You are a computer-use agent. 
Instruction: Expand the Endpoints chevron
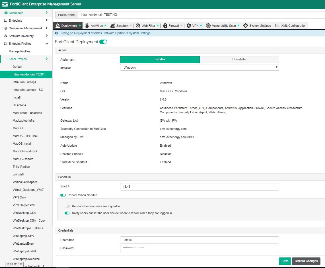click(x=47, y=20)
